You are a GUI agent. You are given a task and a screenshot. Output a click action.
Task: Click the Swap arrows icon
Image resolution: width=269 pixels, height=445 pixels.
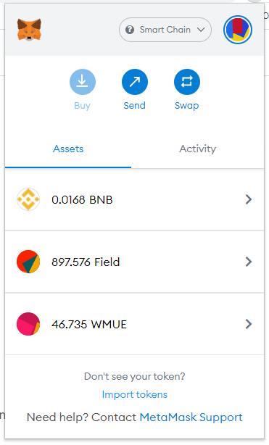click(x=187, y=82)
